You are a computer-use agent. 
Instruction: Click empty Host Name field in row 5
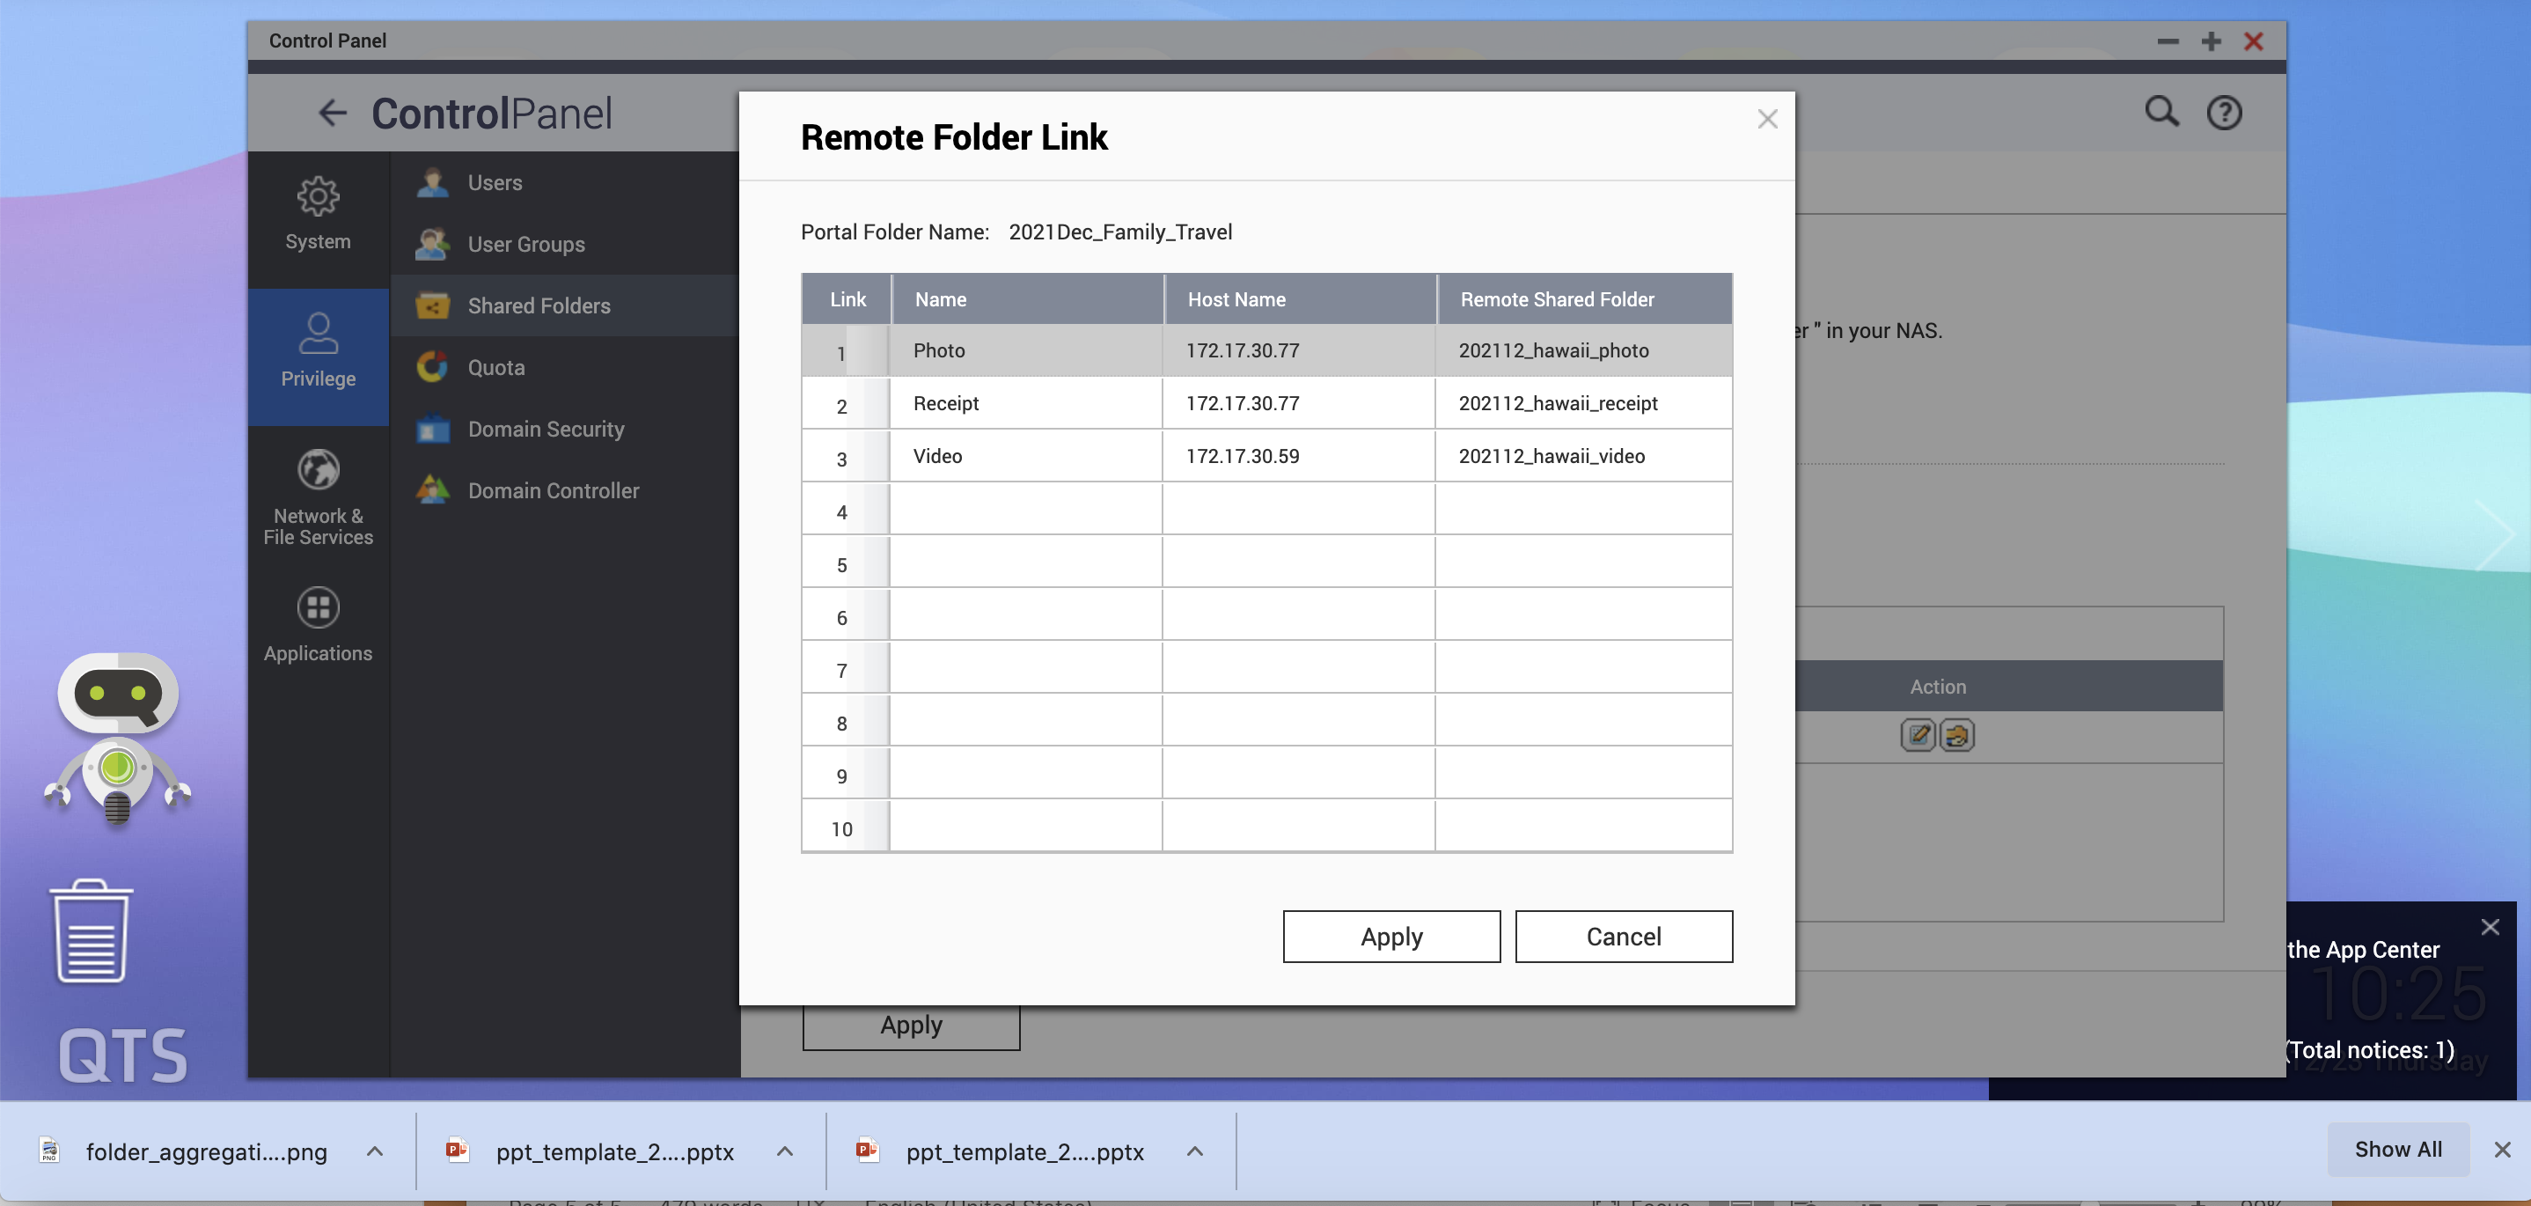click(1299, 563)
